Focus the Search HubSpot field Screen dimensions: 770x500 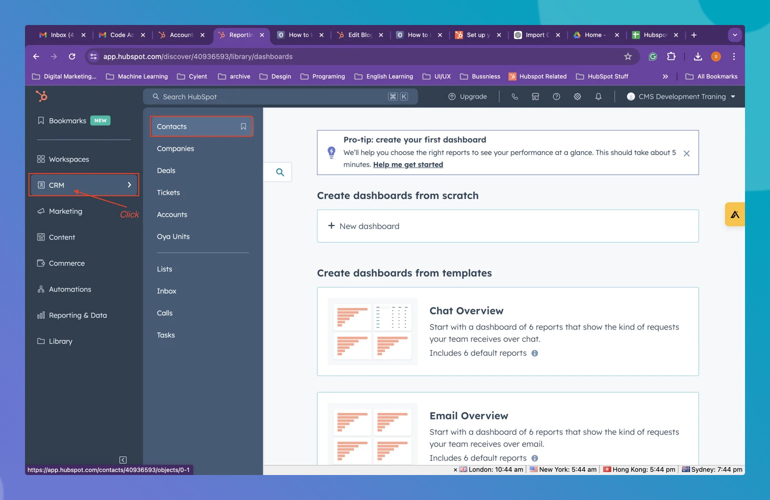tap(270, 96)
